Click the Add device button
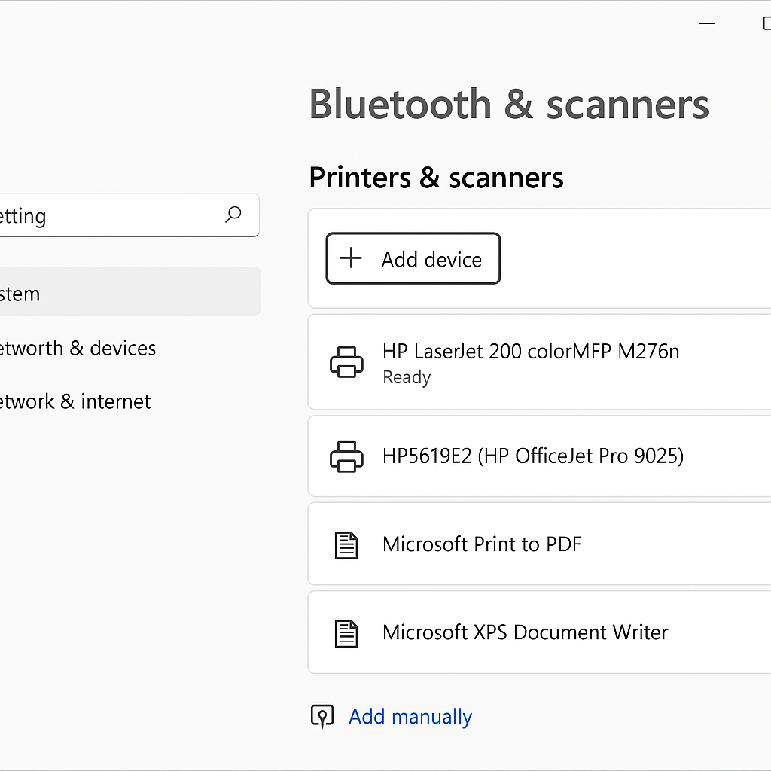The image size is (771, 771). [x=413, y=259]
